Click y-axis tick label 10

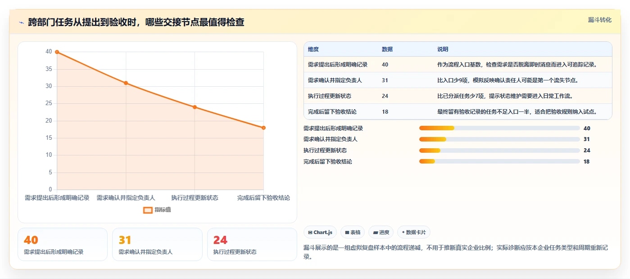[x=49, y=155]
